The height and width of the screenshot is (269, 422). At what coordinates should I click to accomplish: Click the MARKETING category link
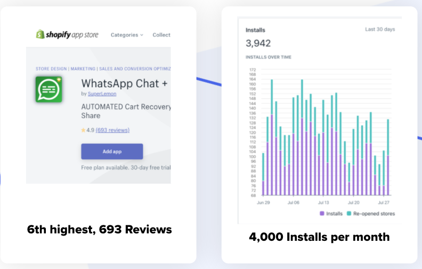(x=83, y=69)
